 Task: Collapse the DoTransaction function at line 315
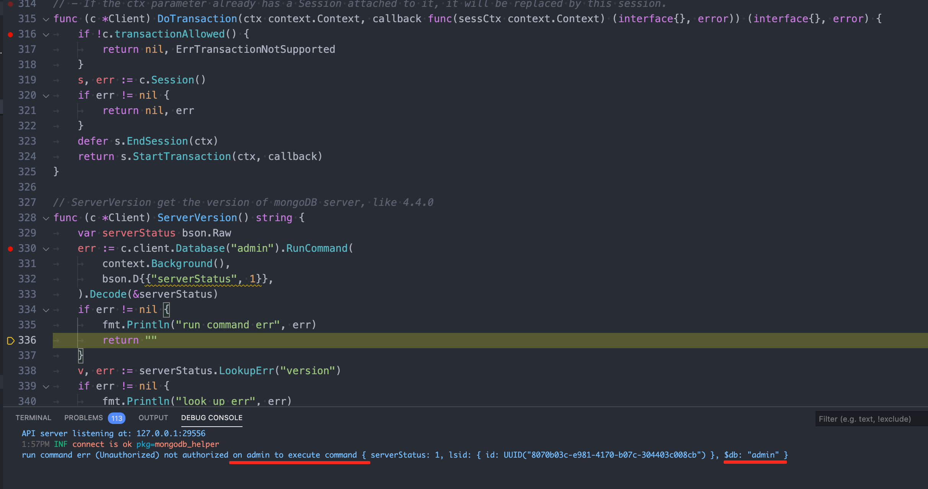click(46, 19)
